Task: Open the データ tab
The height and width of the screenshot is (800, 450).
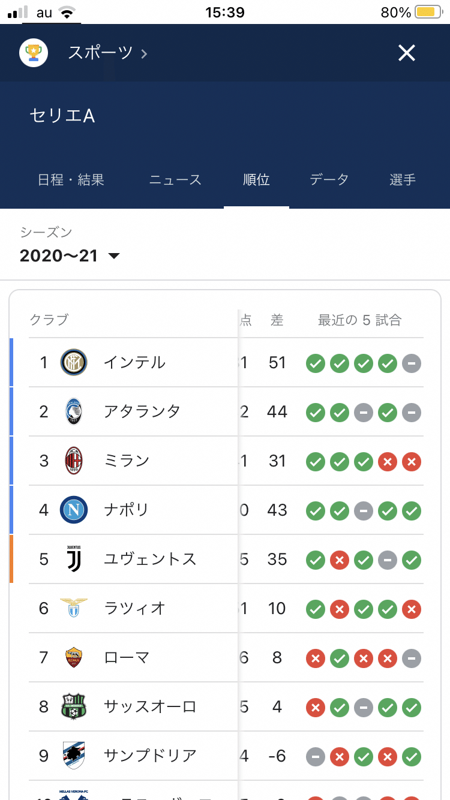Action: click(329, 179)
